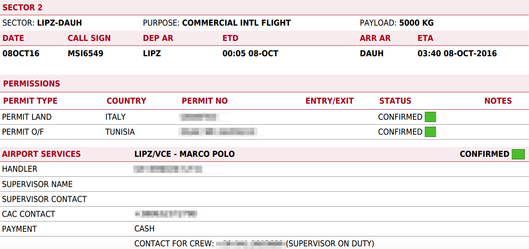The height and width of the screenshot is (249, 529).
Task: Click the PERMIT NO column header
Action: coord(205,101)
